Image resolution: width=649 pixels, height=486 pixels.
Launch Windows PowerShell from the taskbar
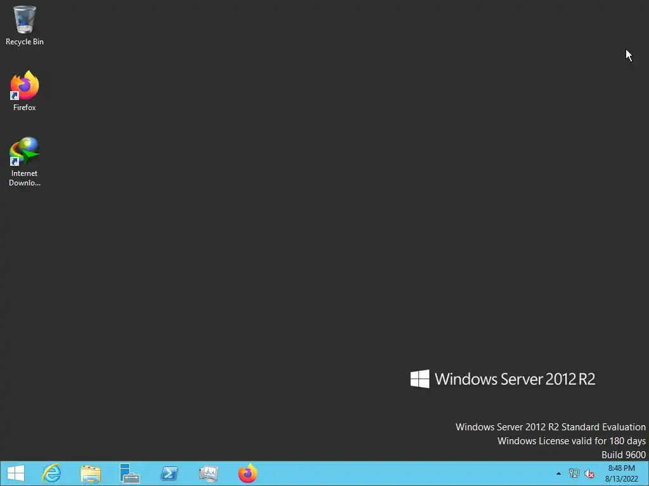(169, 473)
